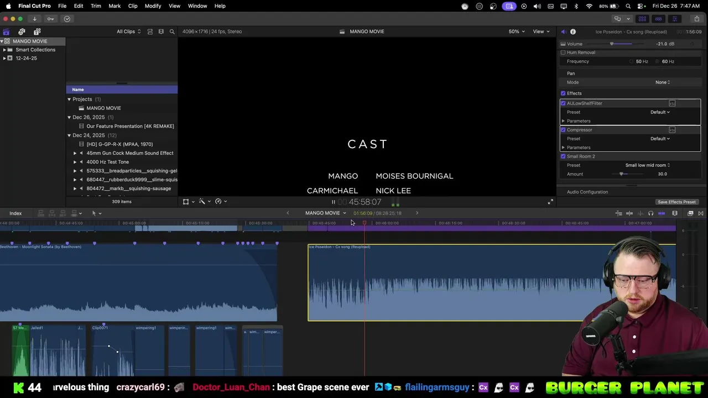
Task: Open the Mark menu
Action: click(114, 6)
